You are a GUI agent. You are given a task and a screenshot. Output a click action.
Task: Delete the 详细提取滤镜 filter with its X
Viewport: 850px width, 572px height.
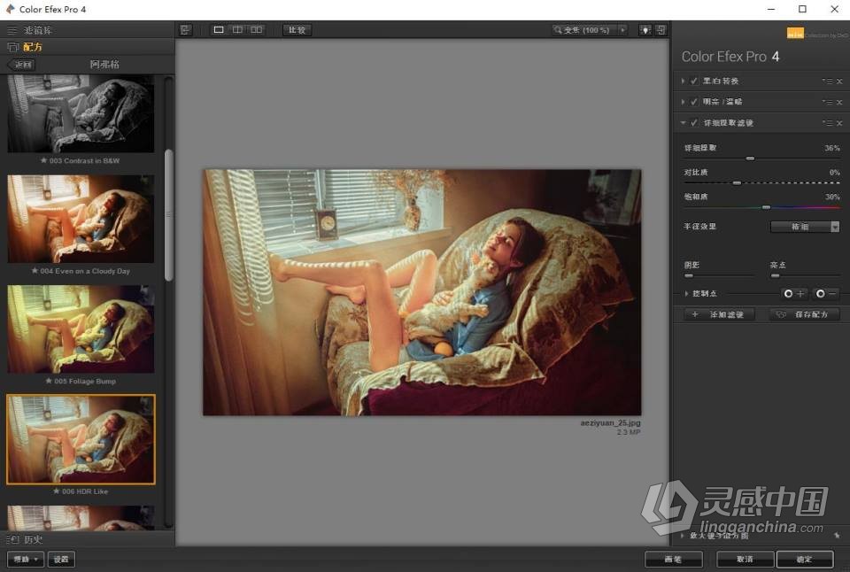839,123
